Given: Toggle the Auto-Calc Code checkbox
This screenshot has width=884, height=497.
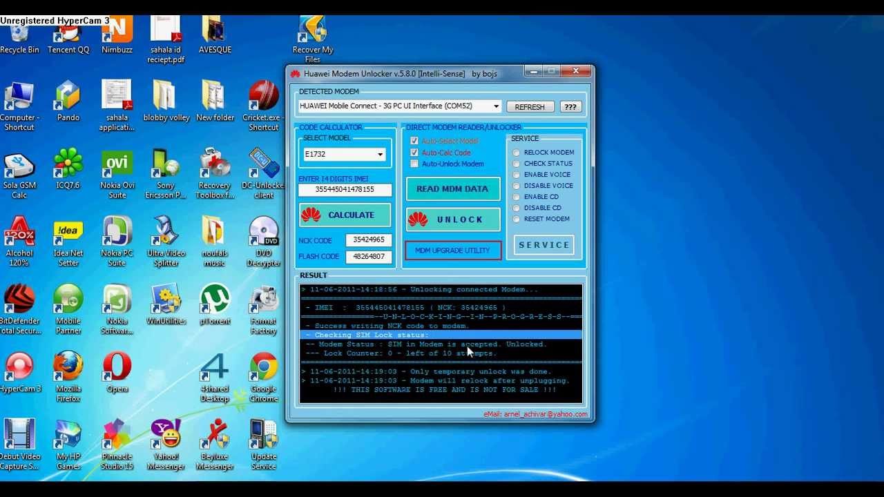Looking at the screenshot, I should tap(414, 152).
